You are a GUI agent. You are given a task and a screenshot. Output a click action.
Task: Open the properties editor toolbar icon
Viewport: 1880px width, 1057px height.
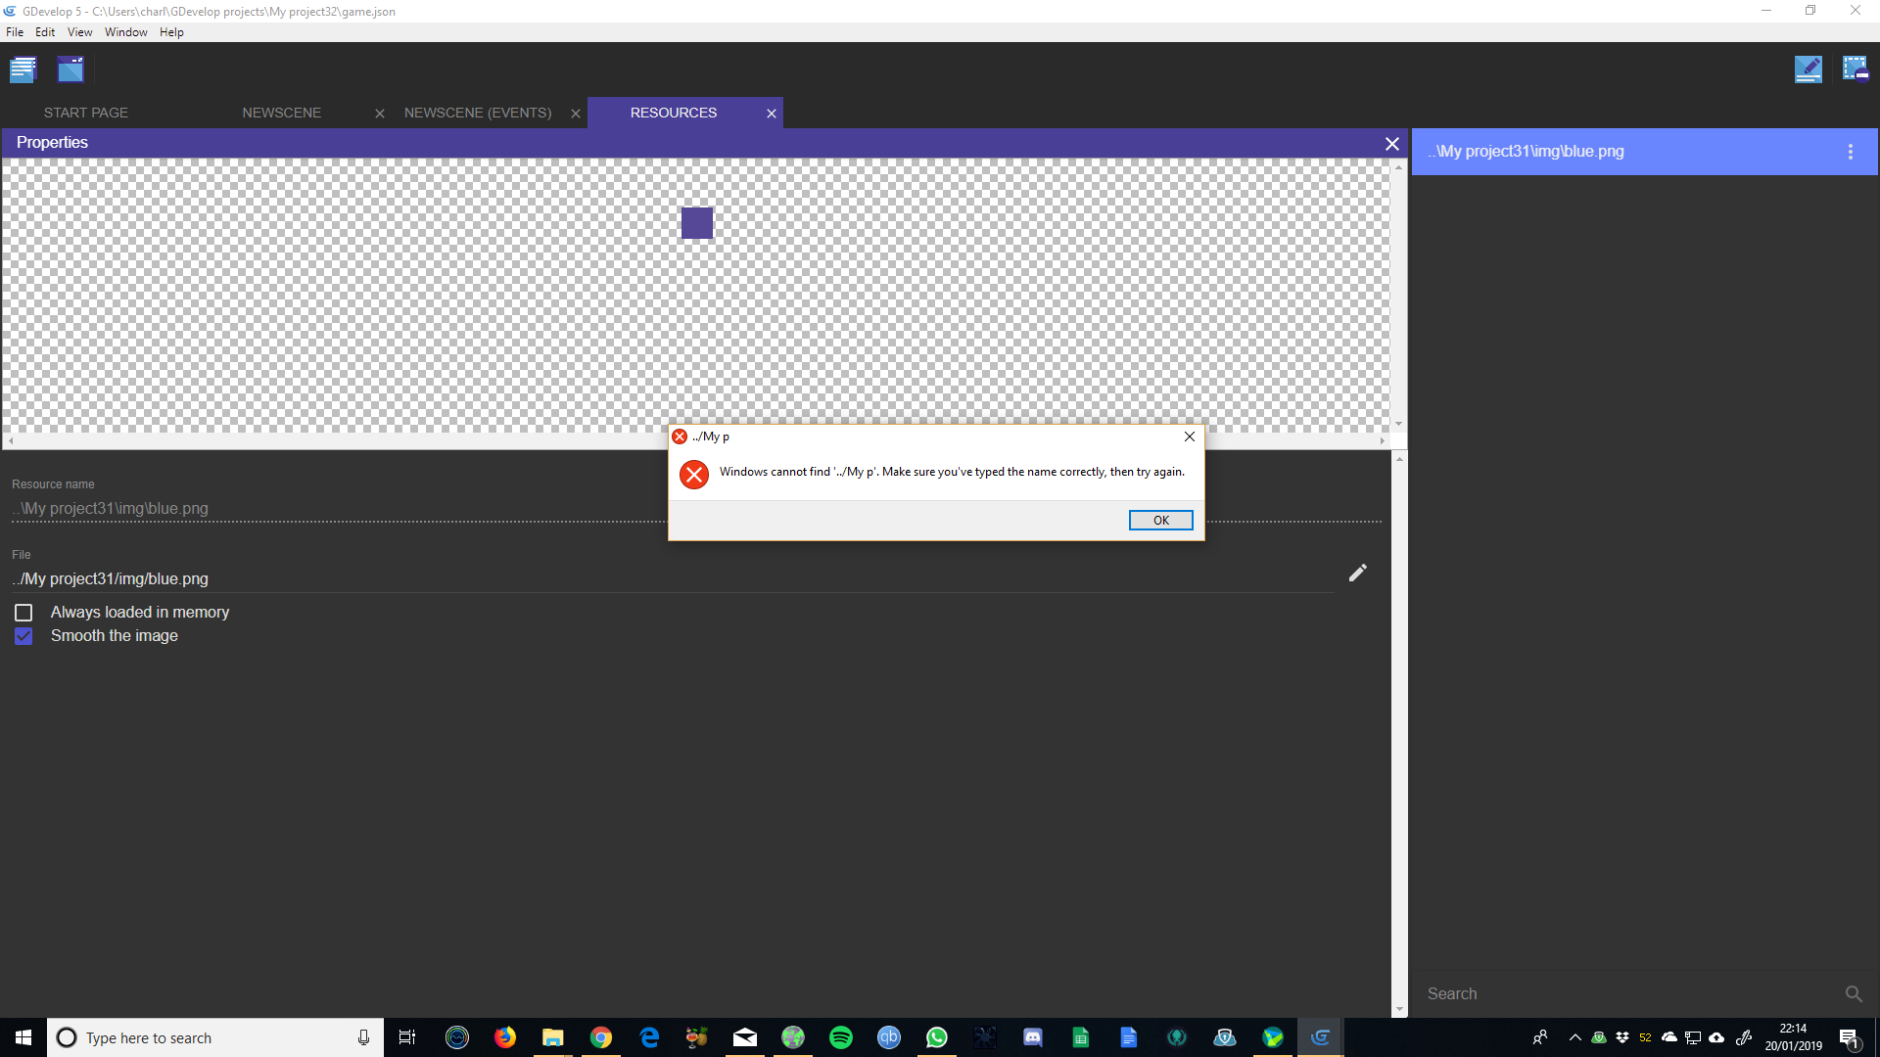point(1808,69)
